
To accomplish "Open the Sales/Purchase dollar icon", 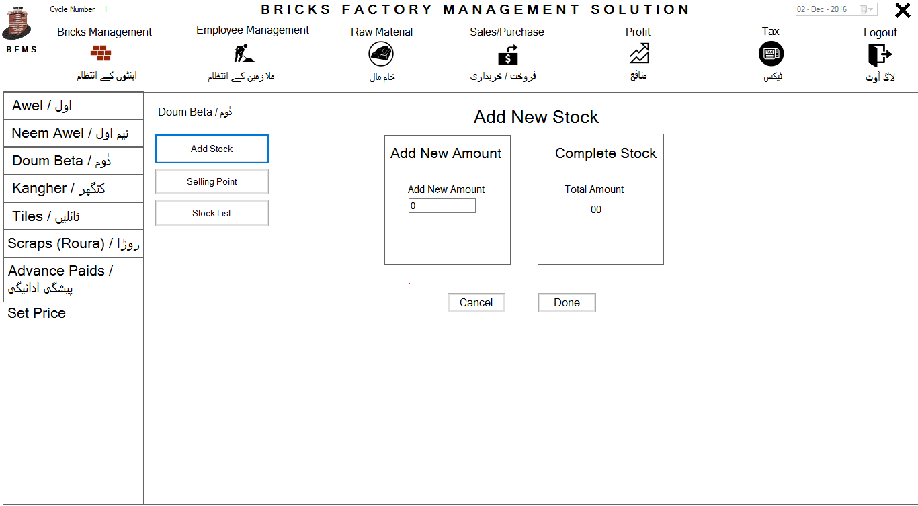I will click(507, 54).
